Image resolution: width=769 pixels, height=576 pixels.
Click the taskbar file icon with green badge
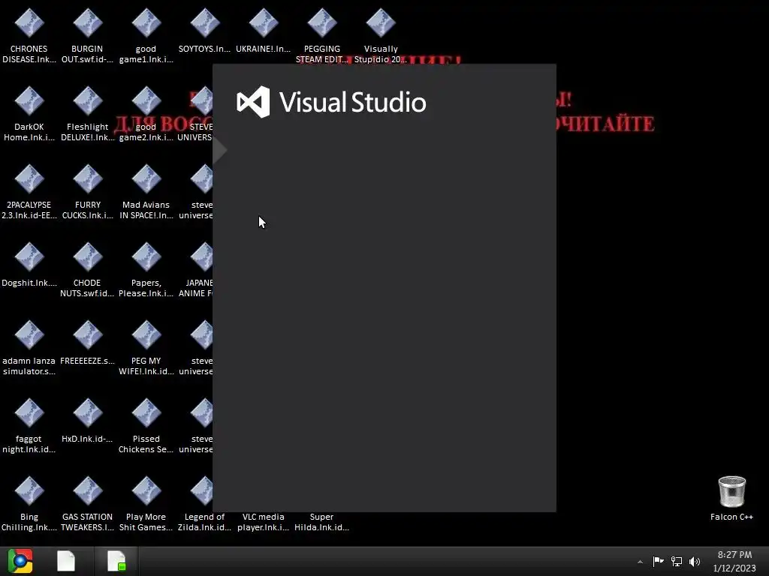116,561
